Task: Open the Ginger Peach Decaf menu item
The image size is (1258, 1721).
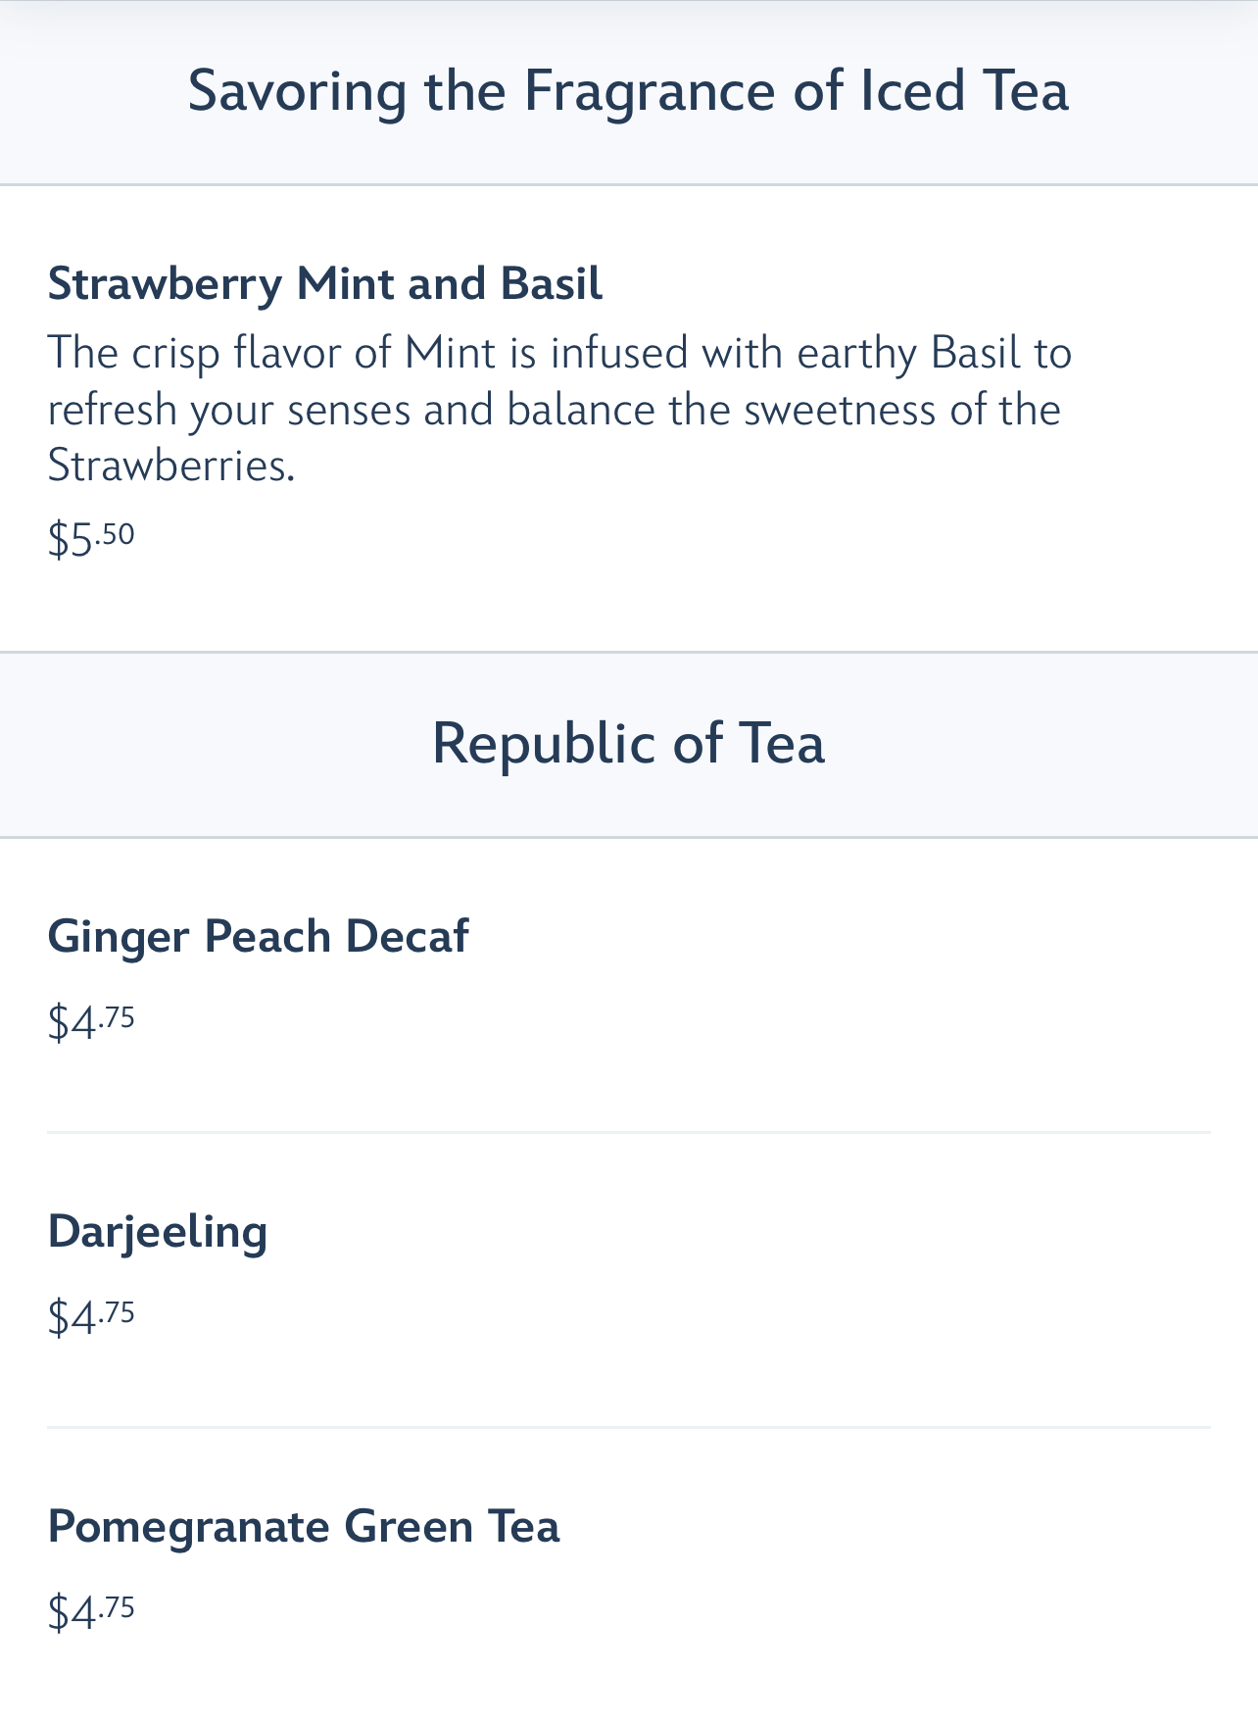Action: (x=258, y=936)
